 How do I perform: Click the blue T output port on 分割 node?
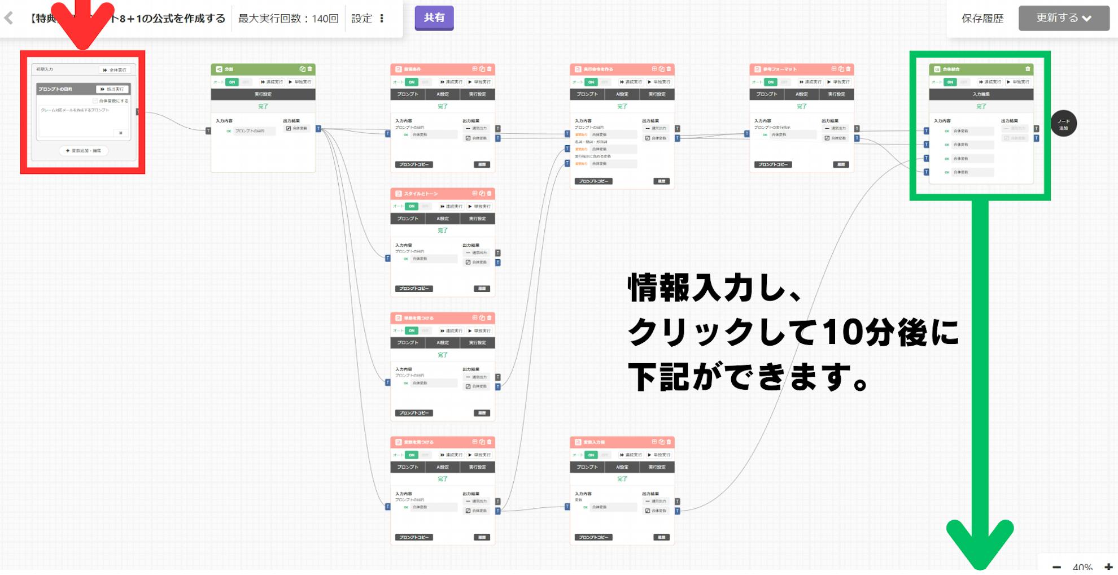(x=318, y=129)
